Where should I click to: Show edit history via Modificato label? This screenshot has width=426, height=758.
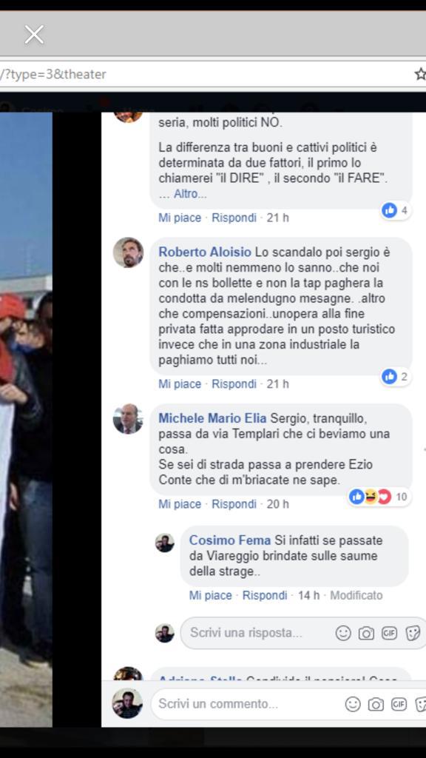[x=356, y=596]
